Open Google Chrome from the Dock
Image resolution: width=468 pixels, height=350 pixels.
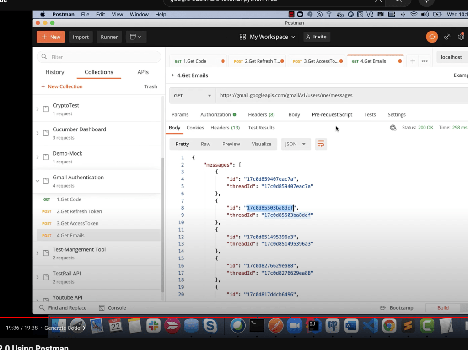(389, 326)
